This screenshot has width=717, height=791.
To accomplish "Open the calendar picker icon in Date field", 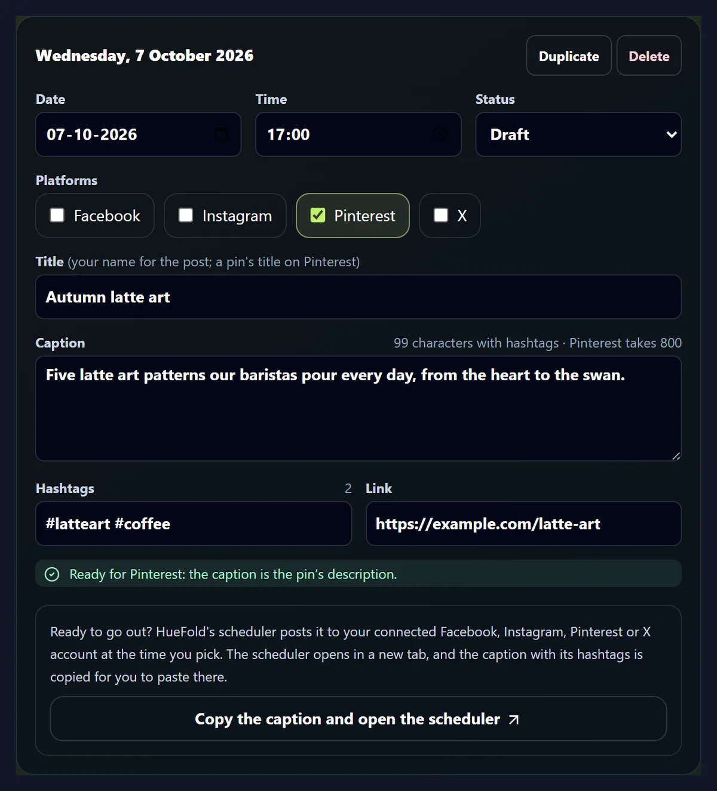I will (x=221, y=134).
